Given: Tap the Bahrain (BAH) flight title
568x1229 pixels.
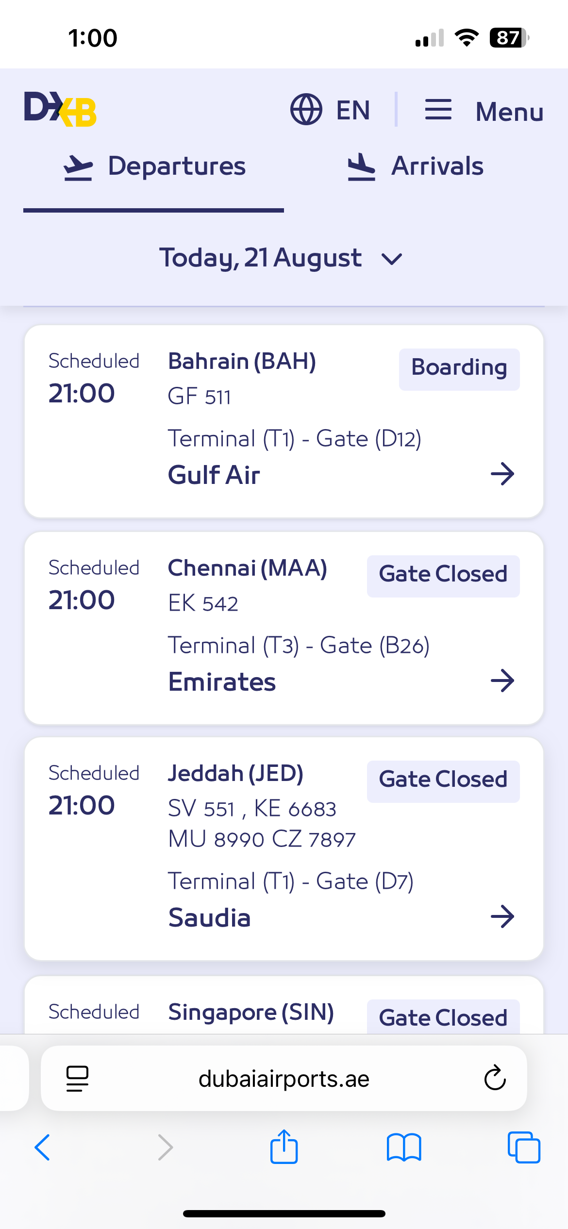Looking at the screenshot, I should (x=242, y=362).
